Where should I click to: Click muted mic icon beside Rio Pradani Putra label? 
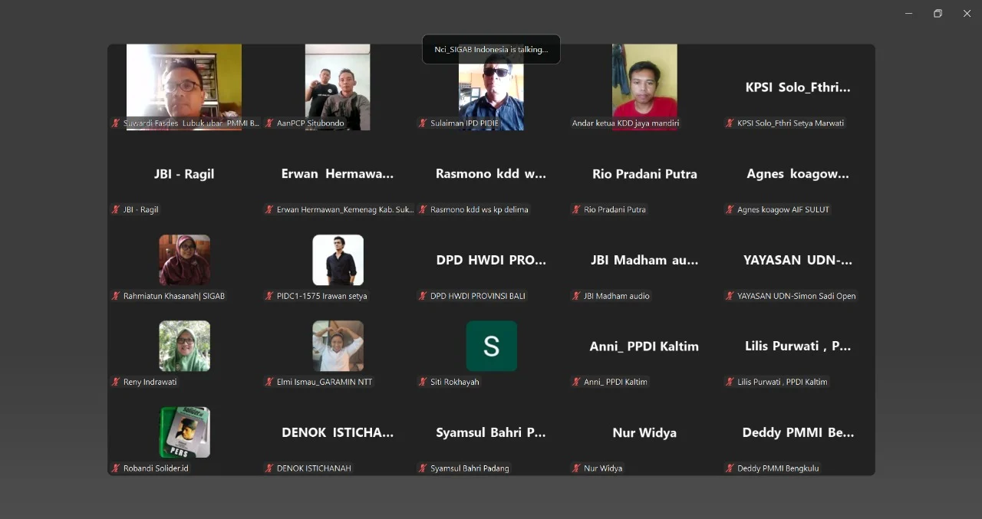tap(576, 209)
